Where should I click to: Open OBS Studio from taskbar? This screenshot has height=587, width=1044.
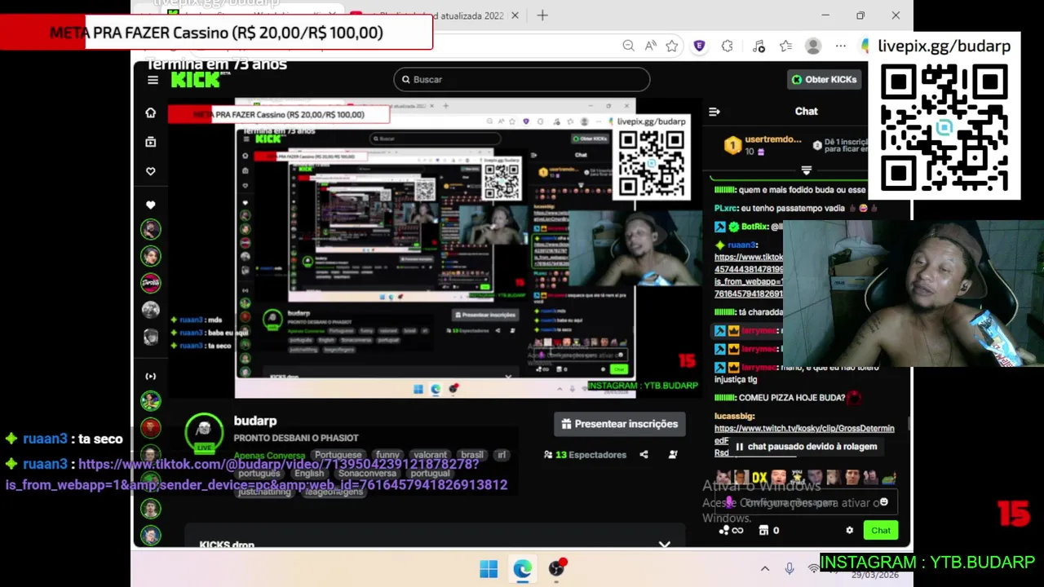pyautogui.click(x=556, y=569)
